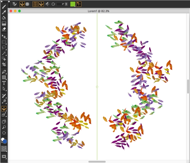Open the green symmetry plane color swatch
The height and width of the screenshot is (163, 190).
tap(73, 4)
